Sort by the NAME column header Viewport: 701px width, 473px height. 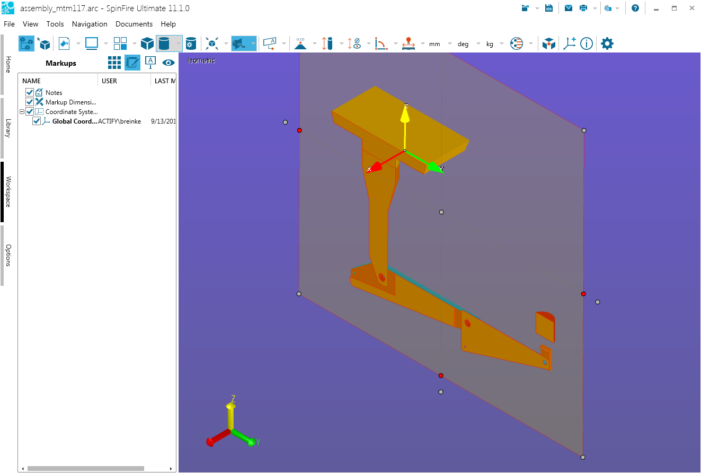tap(32, 81)
